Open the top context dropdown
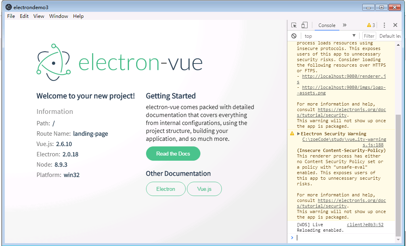 (330, 36)
